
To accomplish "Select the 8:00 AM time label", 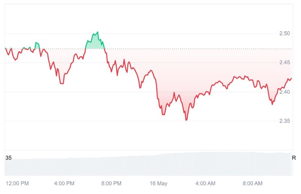I will [x=253, y=183].
